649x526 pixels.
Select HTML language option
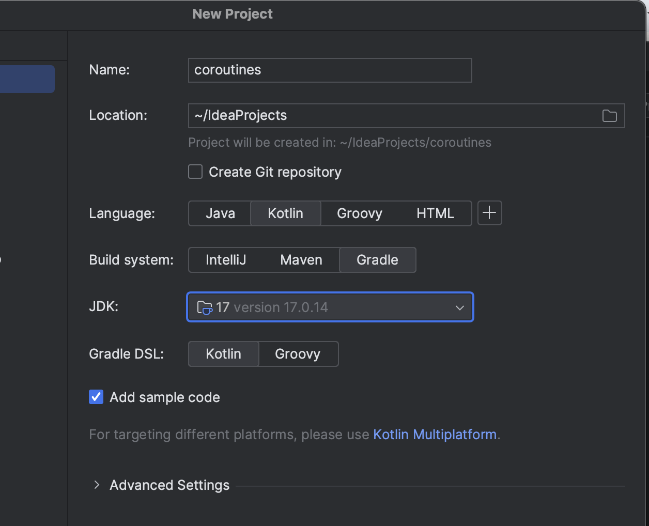435,213
